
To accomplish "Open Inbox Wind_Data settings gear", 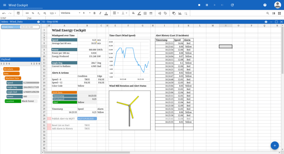I will (38, 21).
